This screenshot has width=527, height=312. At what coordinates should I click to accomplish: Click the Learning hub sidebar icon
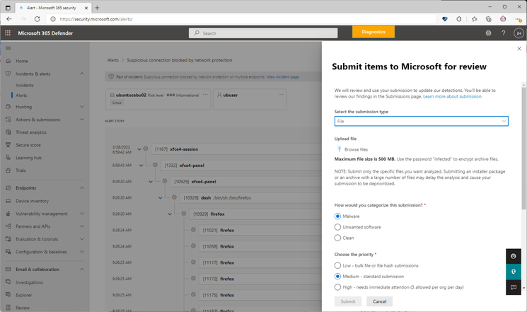8,158
